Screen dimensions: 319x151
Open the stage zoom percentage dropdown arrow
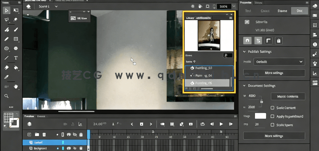(234, 6)
